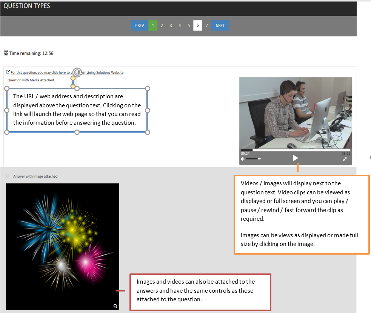Click the bottom-right resize handle of the blue text box
The width and height of the screenshot is (371, 313).
148,132
